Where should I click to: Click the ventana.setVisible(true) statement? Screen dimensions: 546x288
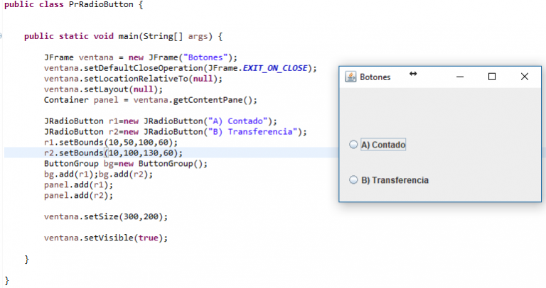105,238
